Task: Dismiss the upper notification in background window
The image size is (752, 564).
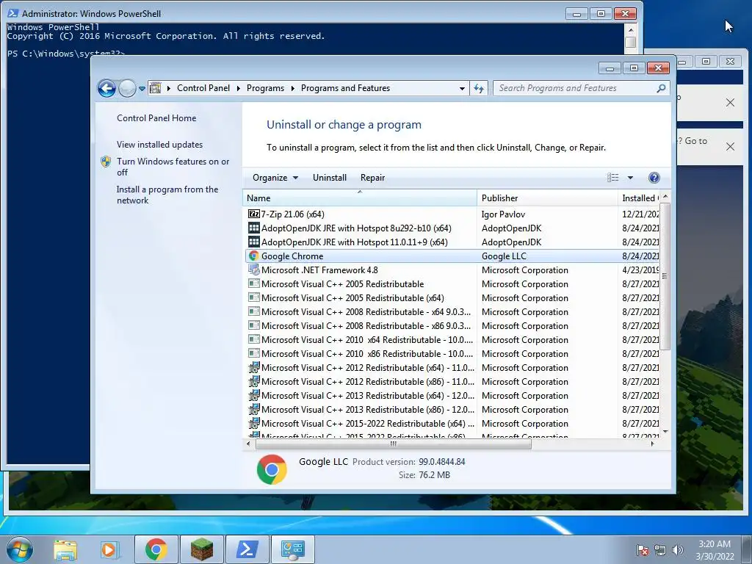Action: [730, 103]
